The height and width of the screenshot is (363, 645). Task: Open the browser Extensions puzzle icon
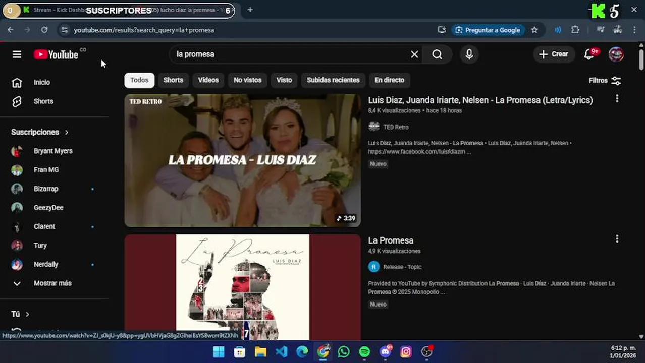coord(575,30)
